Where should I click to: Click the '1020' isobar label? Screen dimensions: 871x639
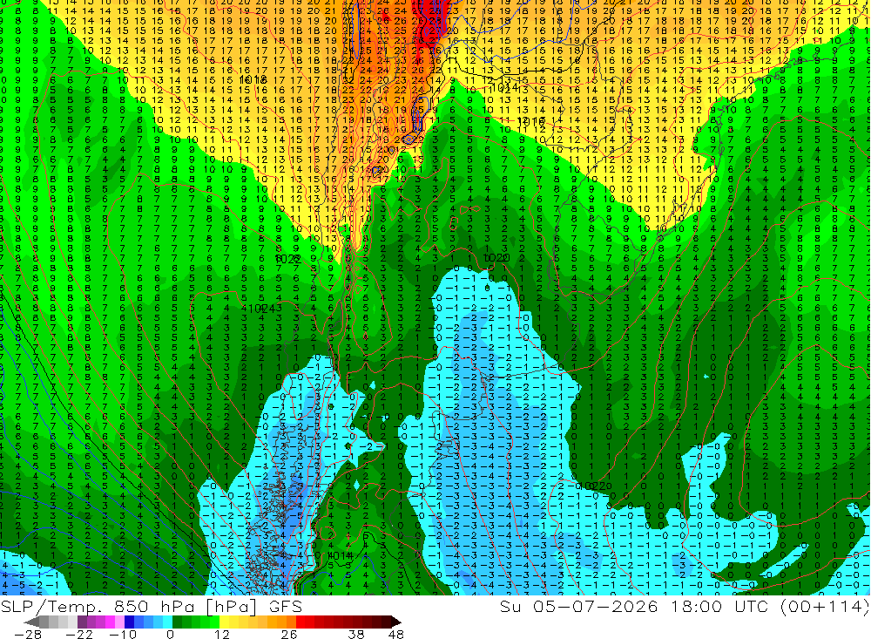[497, 258]
